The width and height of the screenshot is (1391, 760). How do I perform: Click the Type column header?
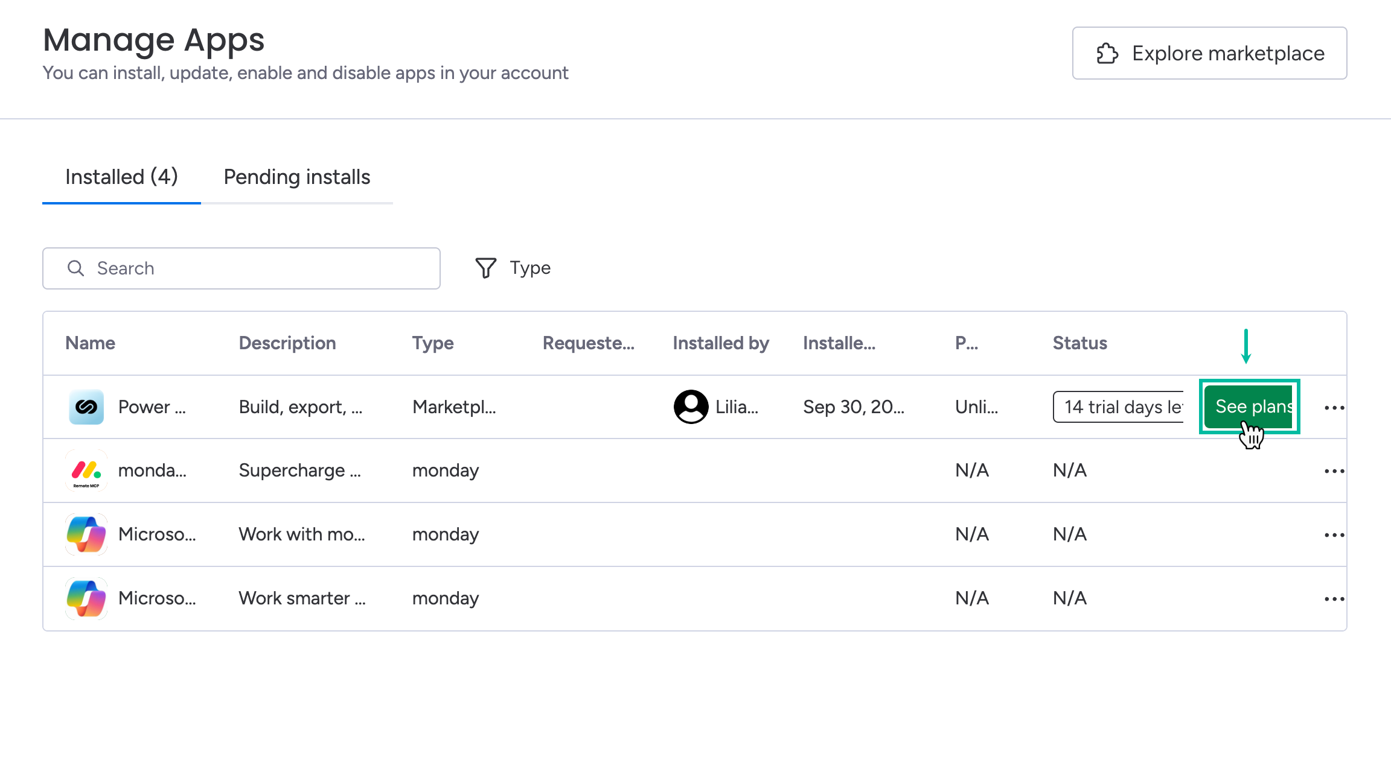[433, 343]
